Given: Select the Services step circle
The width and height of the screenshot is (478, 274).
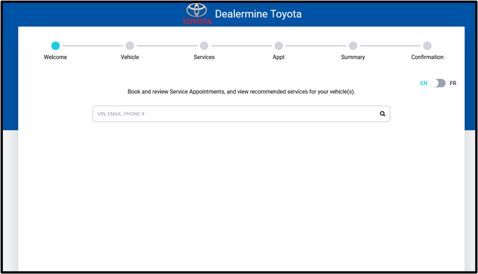Looking at the screenshot, I should [204, 45].
